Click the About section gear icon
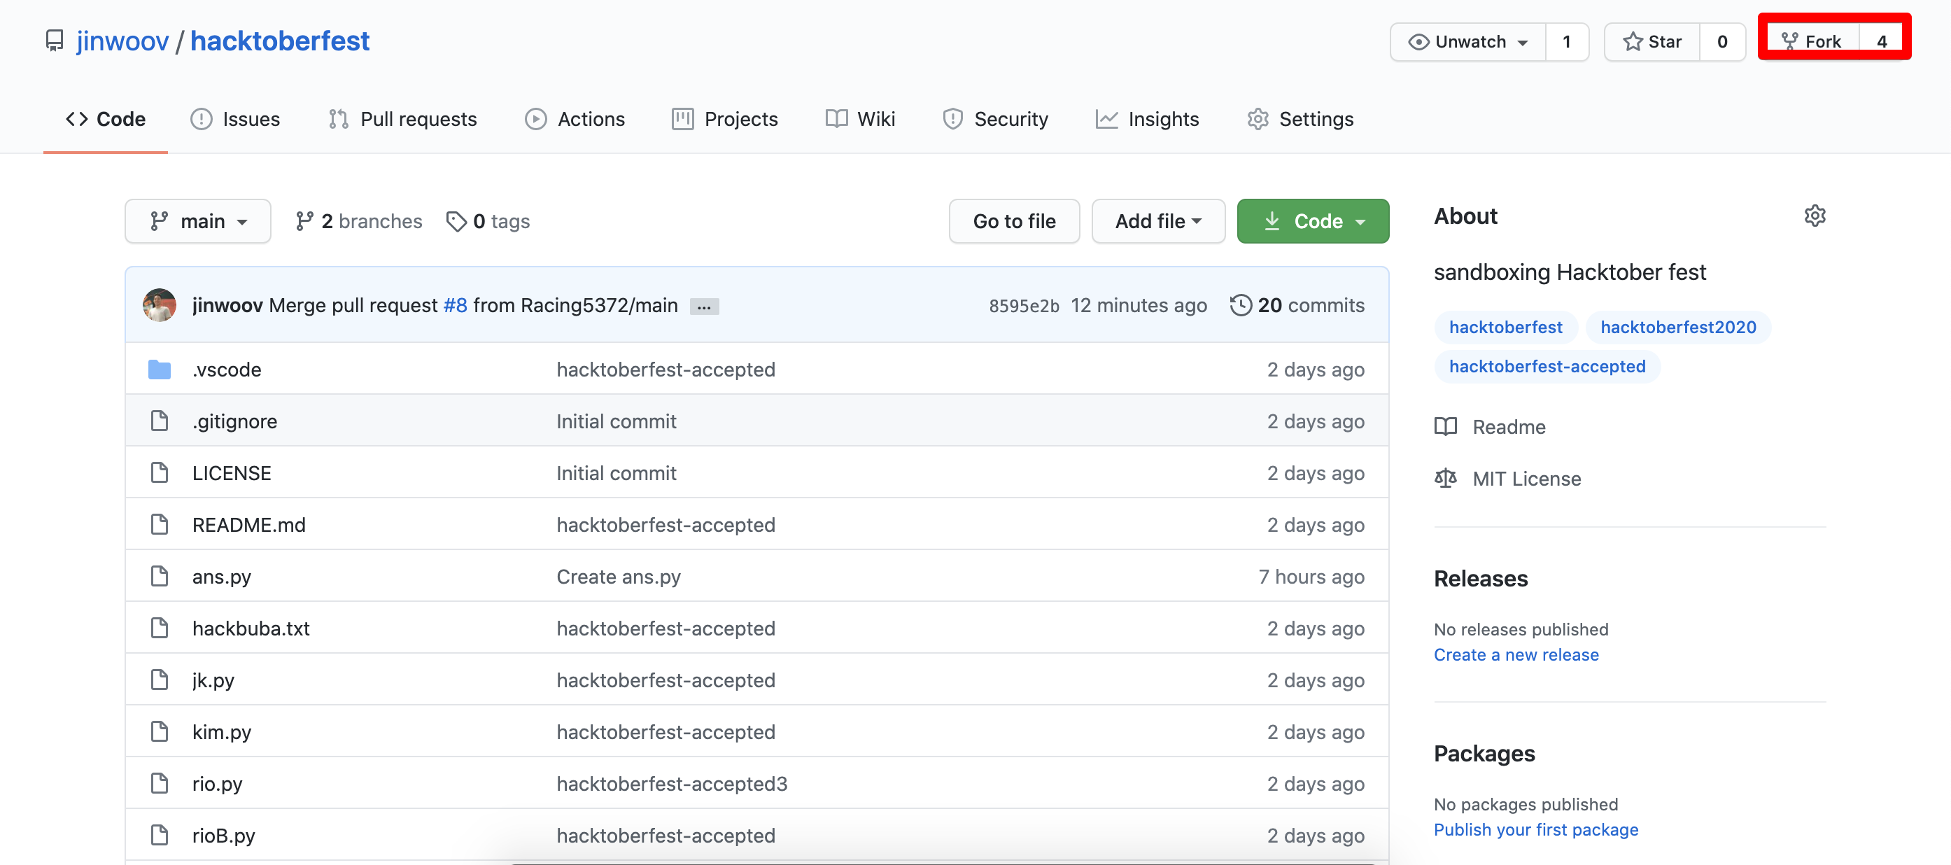 1814,216
